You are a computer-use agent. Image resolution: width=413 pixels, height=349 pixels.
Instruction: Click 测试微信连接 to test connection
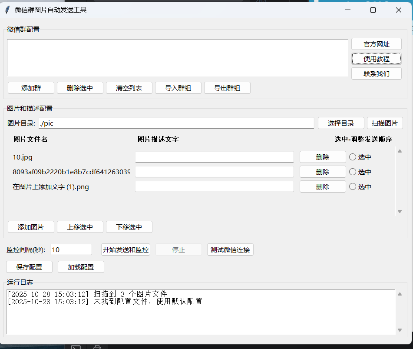[230, 250]
